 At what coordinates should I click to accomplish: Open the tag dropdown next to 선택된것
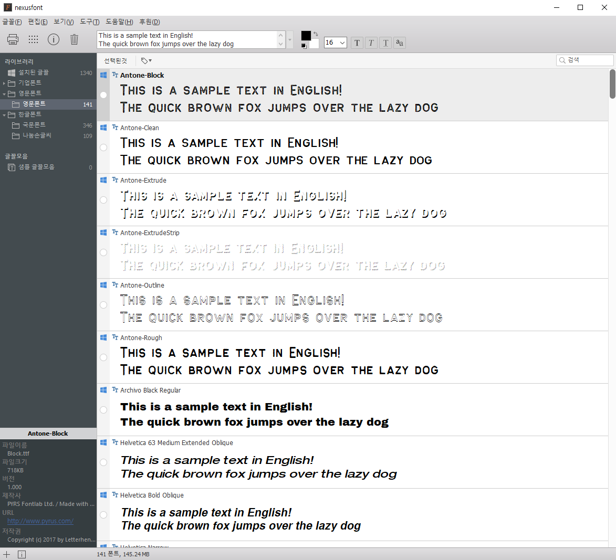147,60
